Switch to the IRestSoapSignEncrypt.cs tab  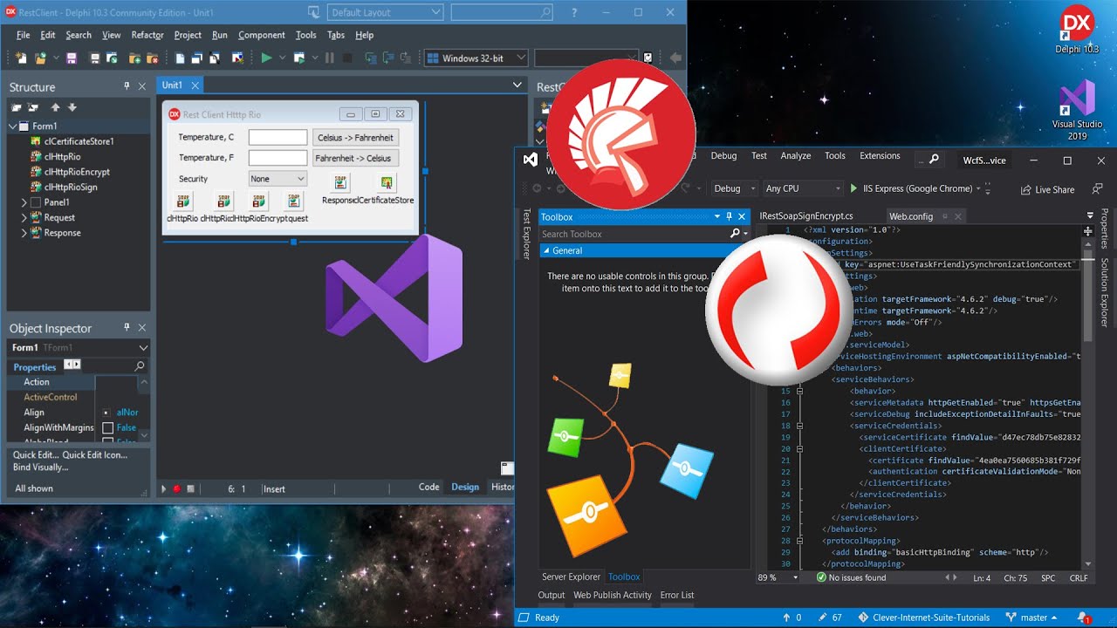806,216
